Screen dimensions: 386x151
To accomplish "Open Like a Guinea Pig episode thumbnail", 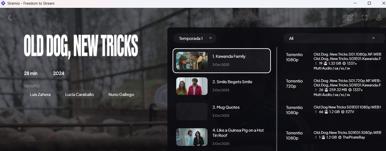I will (192, 137).
